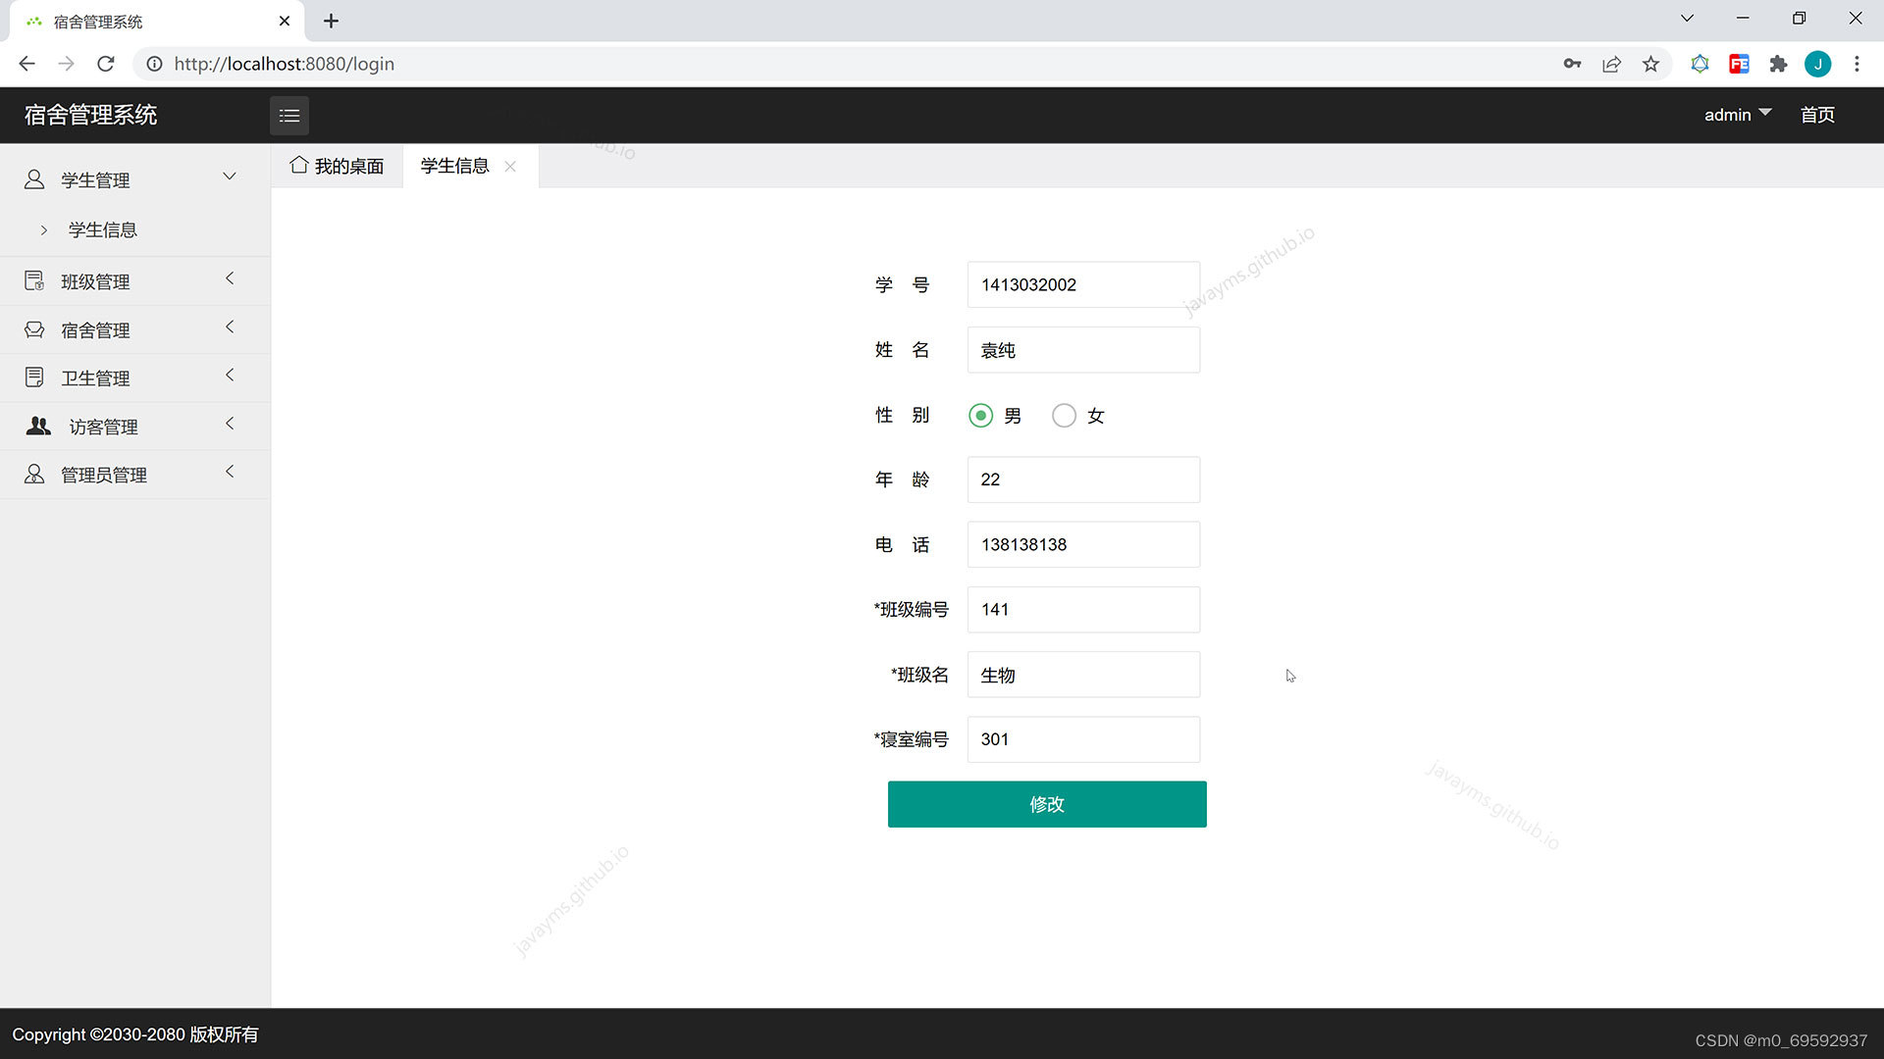Image resolution: width=1884 pixels, height=1059 pixels.
Task: Open the 学生信息 submenu item
Action: pyautogui.click(x=103, y=229)
